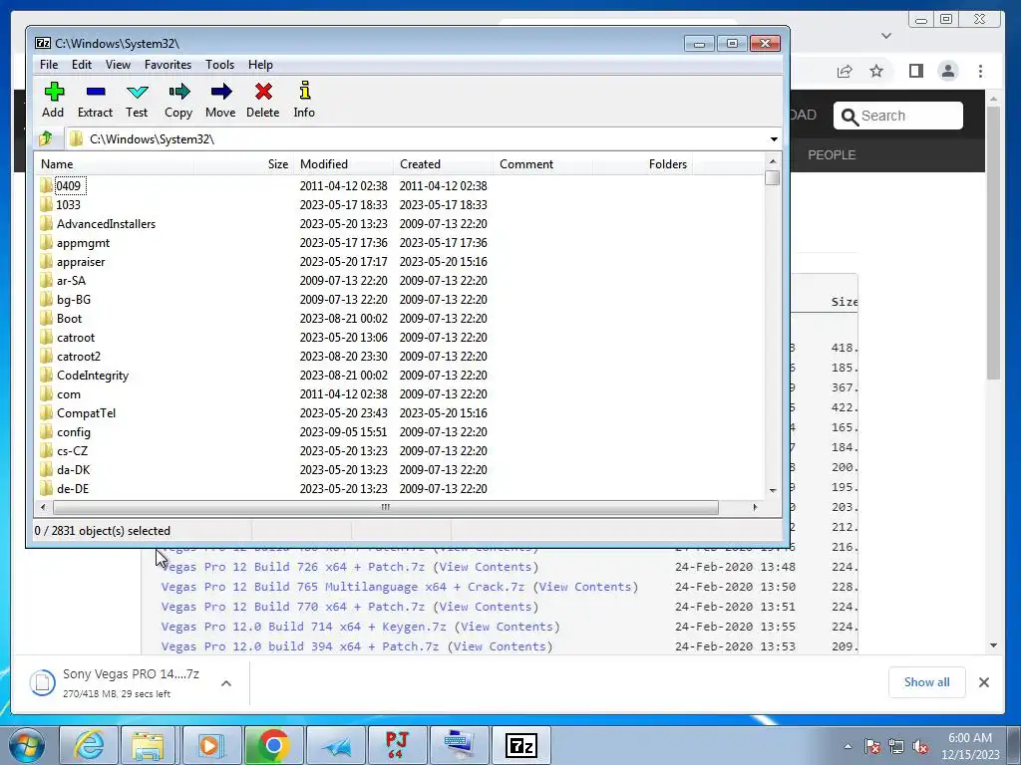Select the CodeIntegrity folder icon

pos(46,376)
